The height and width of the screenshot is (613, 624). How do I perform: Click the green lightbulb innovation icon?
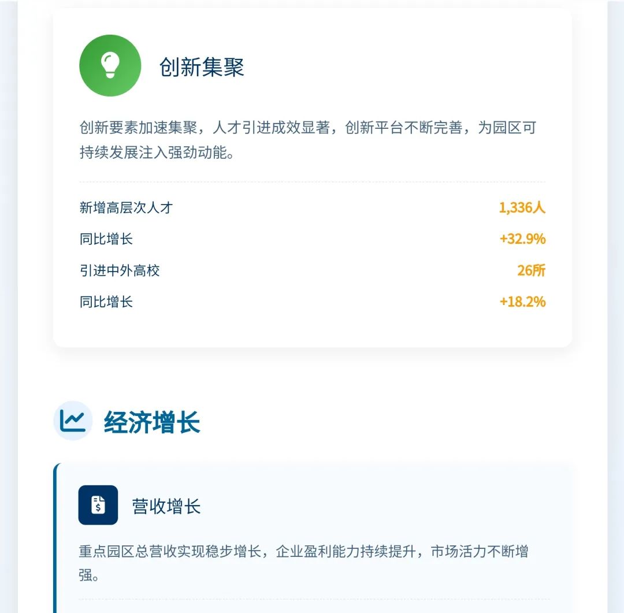110,66
